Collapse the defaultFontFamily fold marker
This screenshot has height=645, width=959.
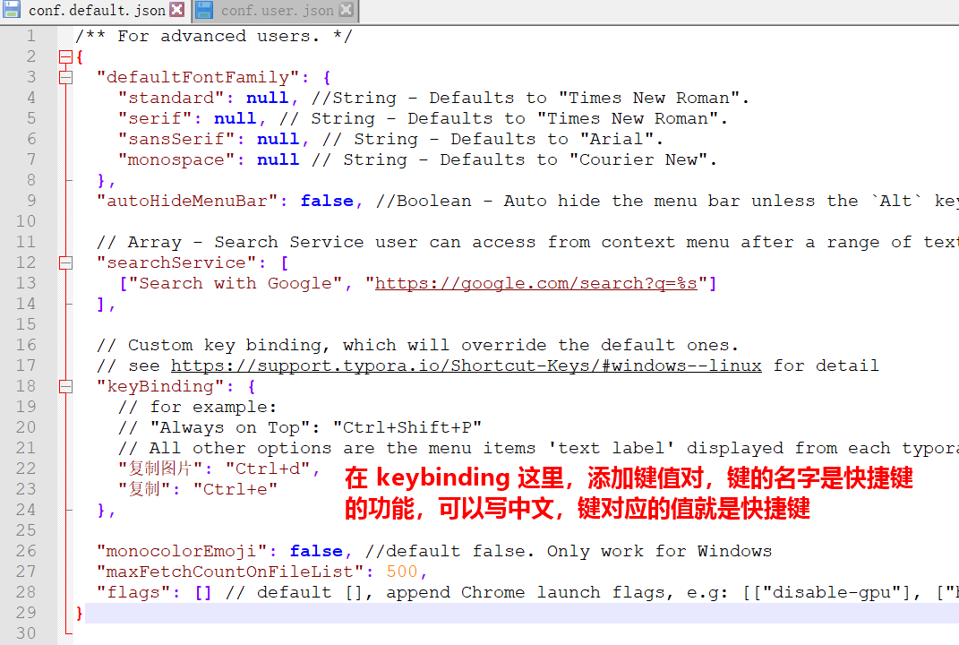click(65, 78)
